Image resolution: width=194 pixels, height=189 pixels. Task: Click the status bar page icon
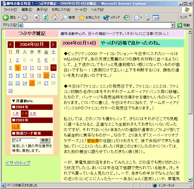pos(4,185)
